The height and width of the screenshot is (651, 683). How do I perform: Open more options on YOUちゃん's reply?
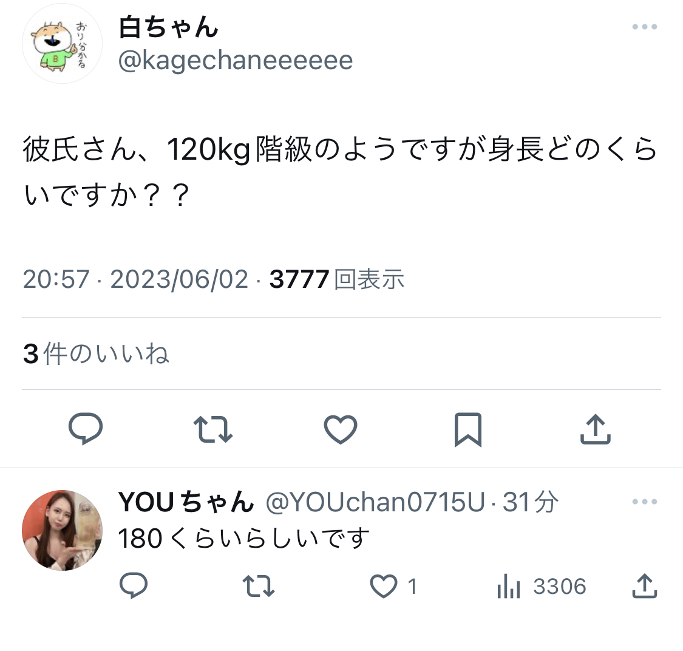point(645,502)
